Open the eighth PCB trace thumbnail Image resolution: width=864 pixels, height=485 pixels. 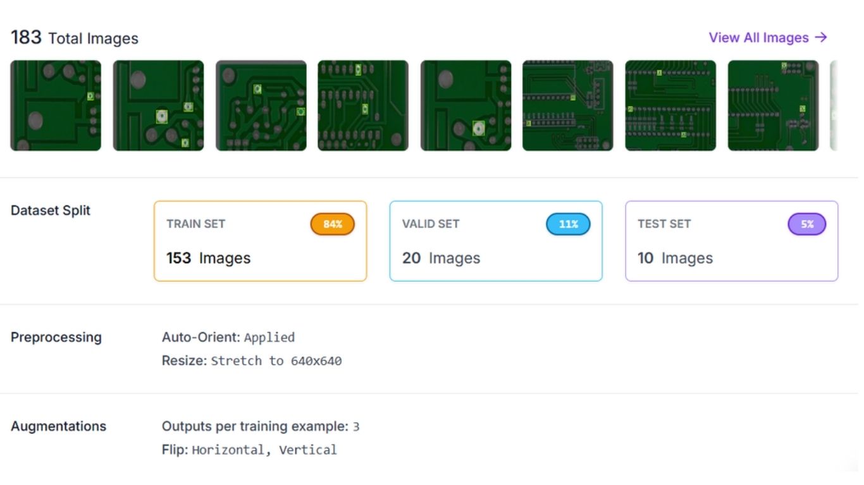point(774,105)
